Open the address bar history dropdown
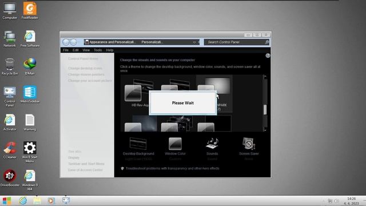Image resolution: width=366 pixels, height=206 pixels. (194, 42)
